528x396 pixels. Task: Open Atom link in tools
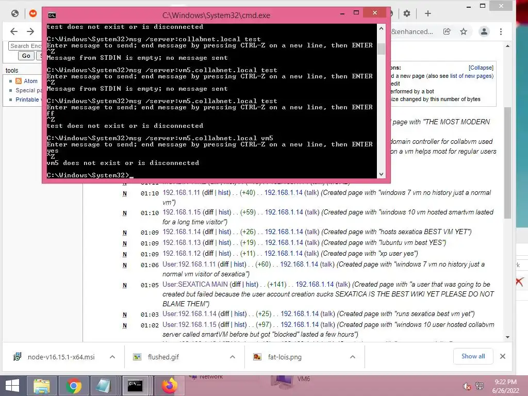pos(30,81)
